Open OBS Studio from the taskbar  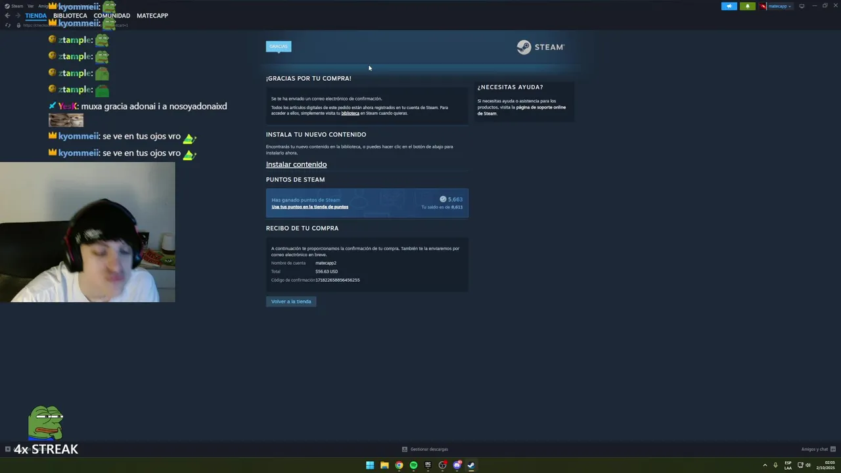442,465
